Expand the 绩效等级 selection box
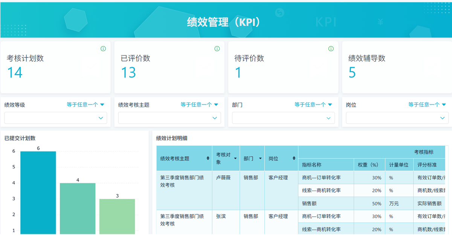The width and height of the screenshot is (452, 235). pos(55,118)
